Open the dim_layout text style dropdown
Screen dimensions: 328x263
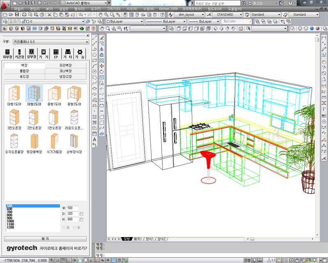(x=189, y=14)
